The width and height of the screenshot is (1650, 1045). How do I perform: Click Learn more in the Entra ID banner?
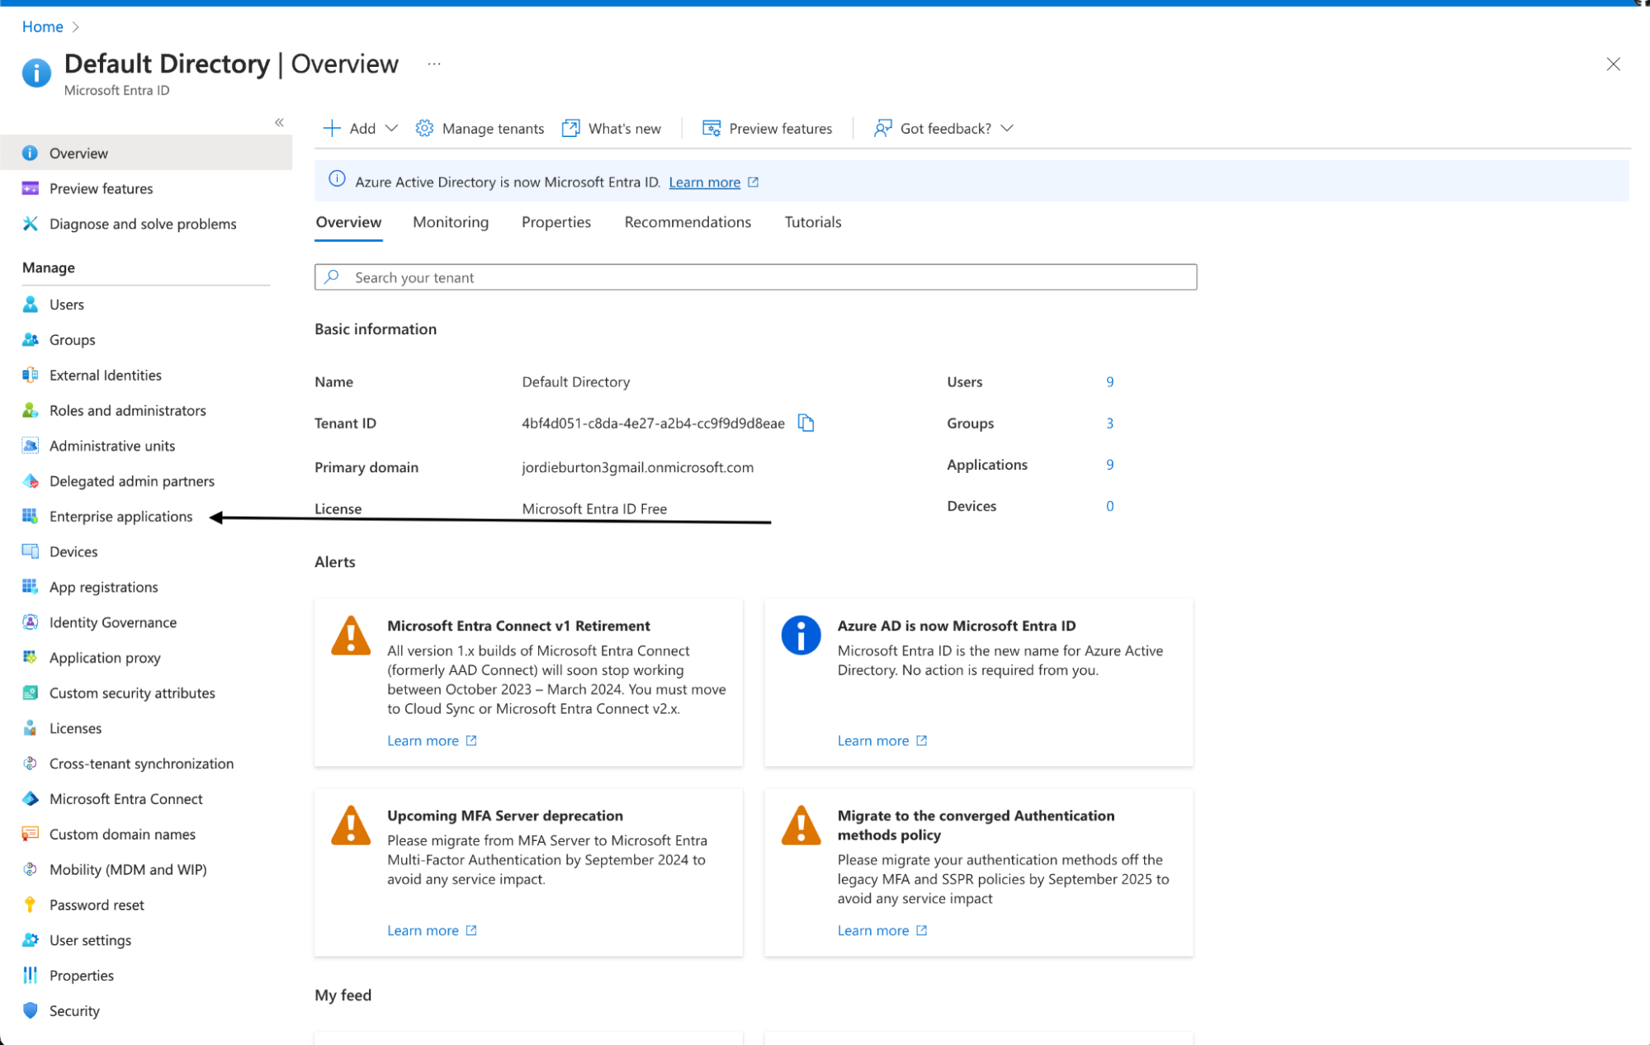pyautogui.click(x=704, y=182)
